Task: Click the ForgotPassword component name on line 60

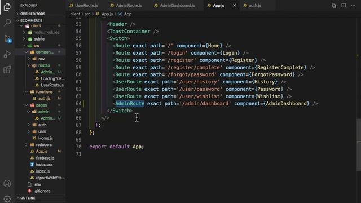Action: coord(272,74)
